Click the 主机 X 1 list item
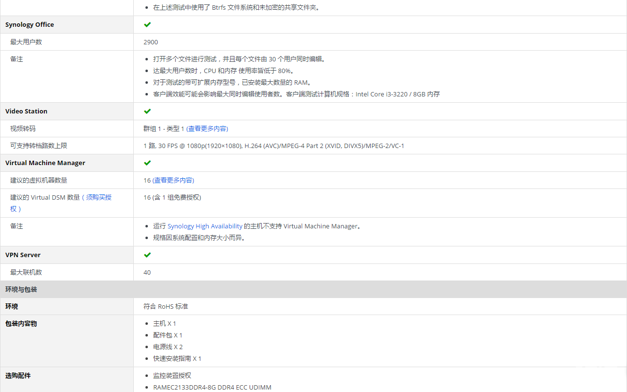The height and width of the screenshot is (392, 627). pyautogui.click(x=164, y=323)
